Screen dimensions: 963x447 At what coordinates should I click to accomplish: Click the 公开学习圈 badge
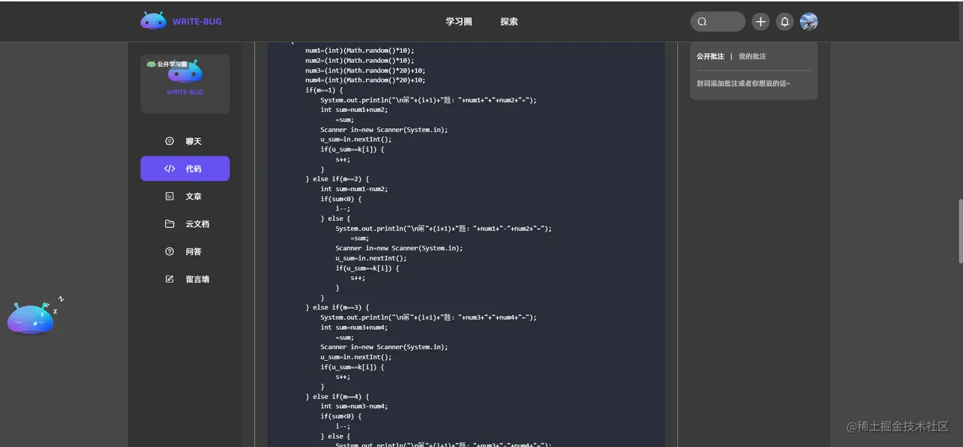point(167,64)
